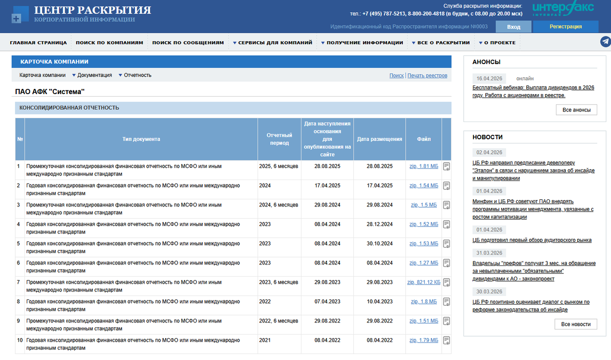Screen dimensions: 611x360
Task: Click the Регистрация button
Action: (x=566, y=26)
